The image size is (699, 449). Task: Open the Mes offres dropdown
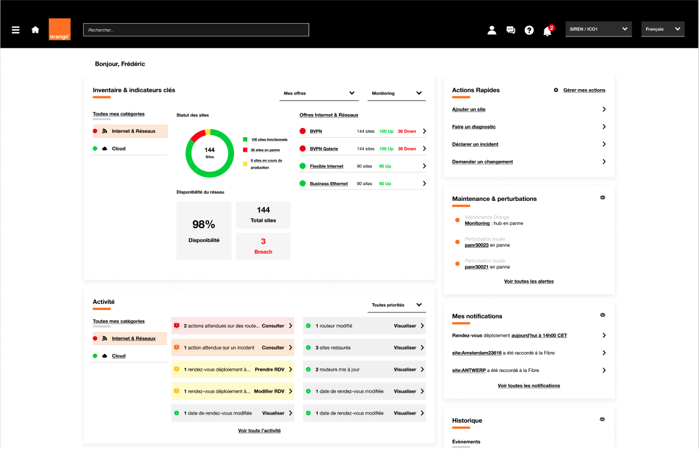click(318, 93)
